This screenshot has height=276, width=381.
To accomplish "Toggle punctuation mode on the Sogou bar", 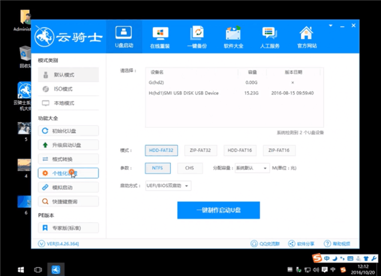I will pyautogui.click(x=342, y=258).
